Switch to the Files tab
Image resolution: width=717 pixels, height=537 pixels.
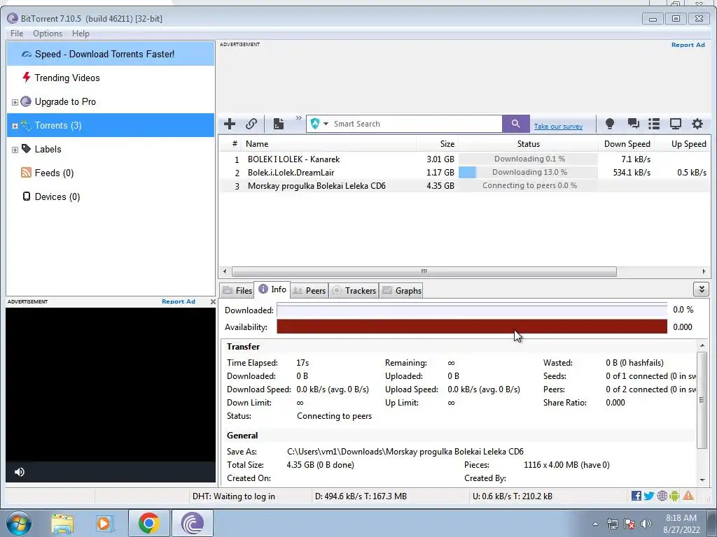pos(237,290)
